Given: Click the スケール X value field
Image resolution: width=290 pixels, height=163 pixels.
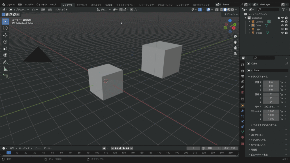Looking at the screenshot, I should (x=271, y=111).
